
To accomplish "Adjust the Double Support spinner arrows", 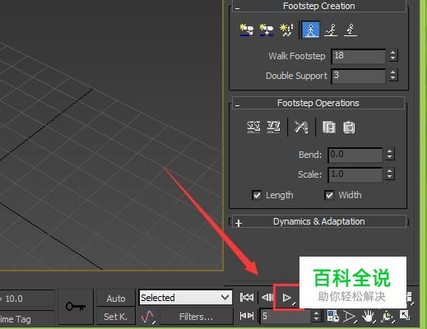I will (392, 75).
